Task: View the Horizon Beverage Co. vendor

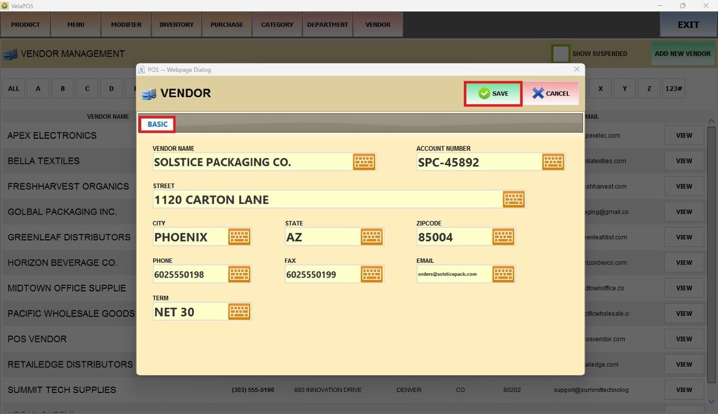Action: 684,263
